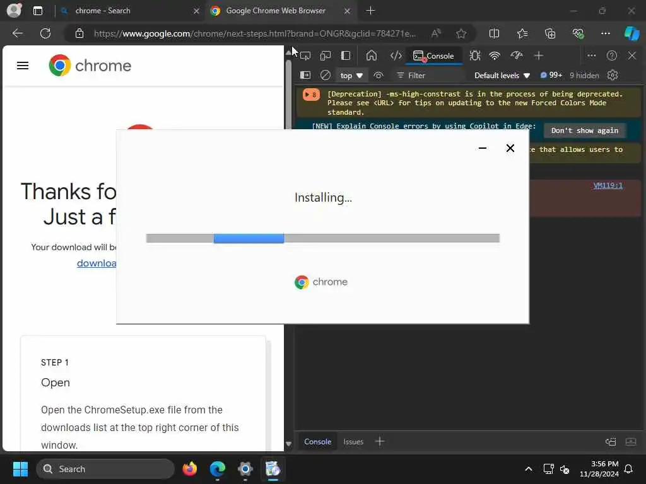The height and width of the screenshot is (484, 646).
Task: Select the Console tab in bottom drawer
Action: tap(318, 442)
